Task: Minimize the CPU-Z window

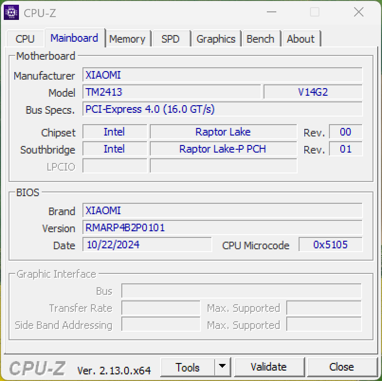Action: 272,12
